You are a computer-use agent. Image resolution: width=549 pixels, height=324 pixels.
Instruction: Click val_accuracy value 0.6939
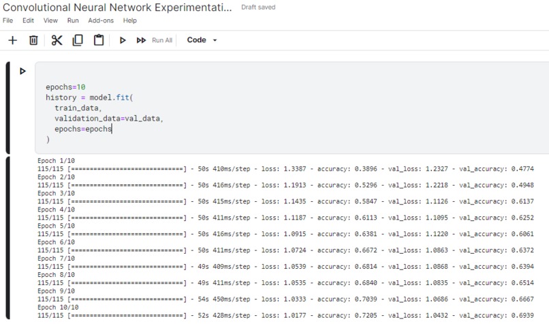[x=522, y=316]
